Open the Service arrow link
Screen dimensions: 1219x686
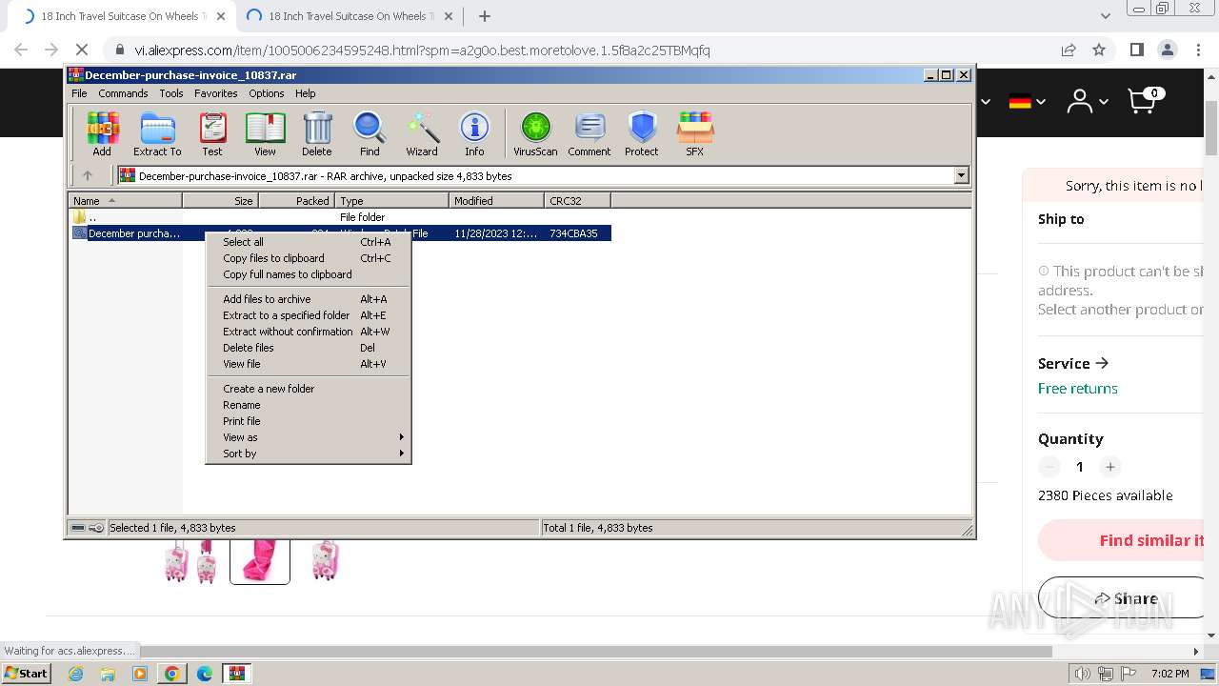pyautogui.click(x=1073, y=363)
